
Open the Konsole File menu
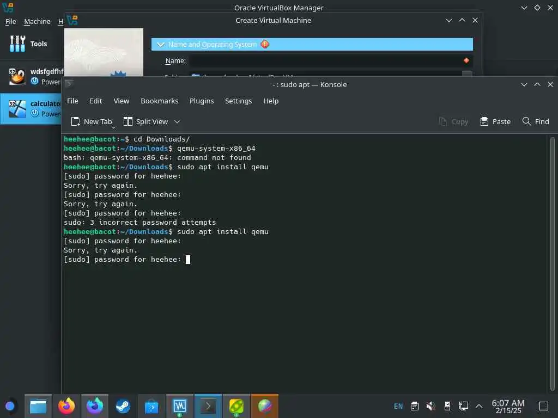[x=72, y=101]
